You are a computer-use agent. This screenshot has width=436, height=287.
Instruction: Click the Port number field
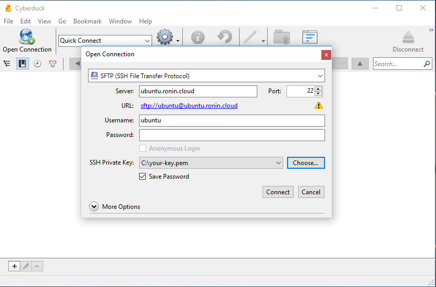pyautogui.click(x=301, y=91)
